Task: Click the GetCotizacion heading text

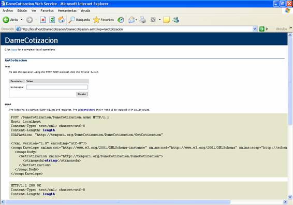Action: 16,61
